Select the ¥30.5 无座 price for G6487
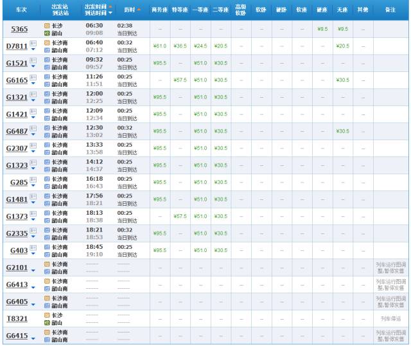Image resolution: width=411 pixels, height=346 pixels. pyautogui.click(x=342, y=131)
